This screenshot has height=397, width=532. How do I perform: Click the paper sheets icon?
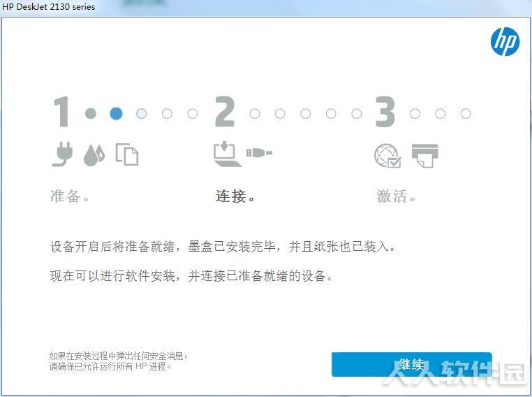127,154
